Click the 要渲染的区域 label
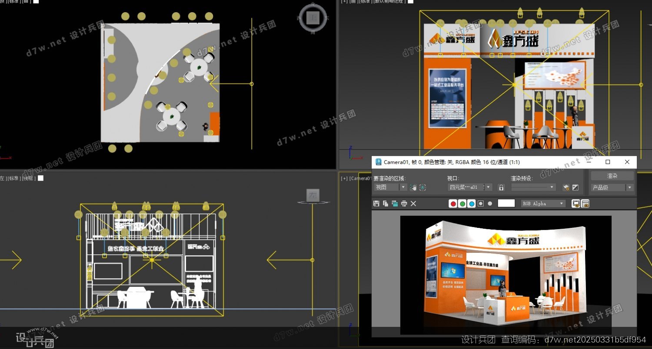The width and height of the screenshot is (652, 349). tap(389, 178)
